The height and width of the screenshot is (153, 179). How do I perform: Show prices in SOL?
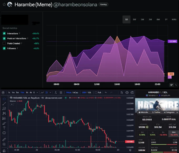(x=89, y=92)
